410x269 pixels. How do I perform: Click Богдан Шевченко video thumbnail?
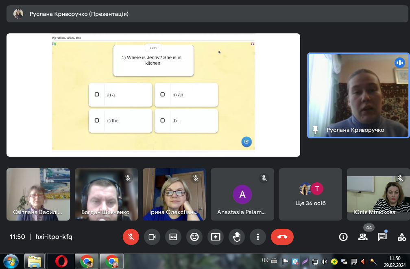pos(106,195)
